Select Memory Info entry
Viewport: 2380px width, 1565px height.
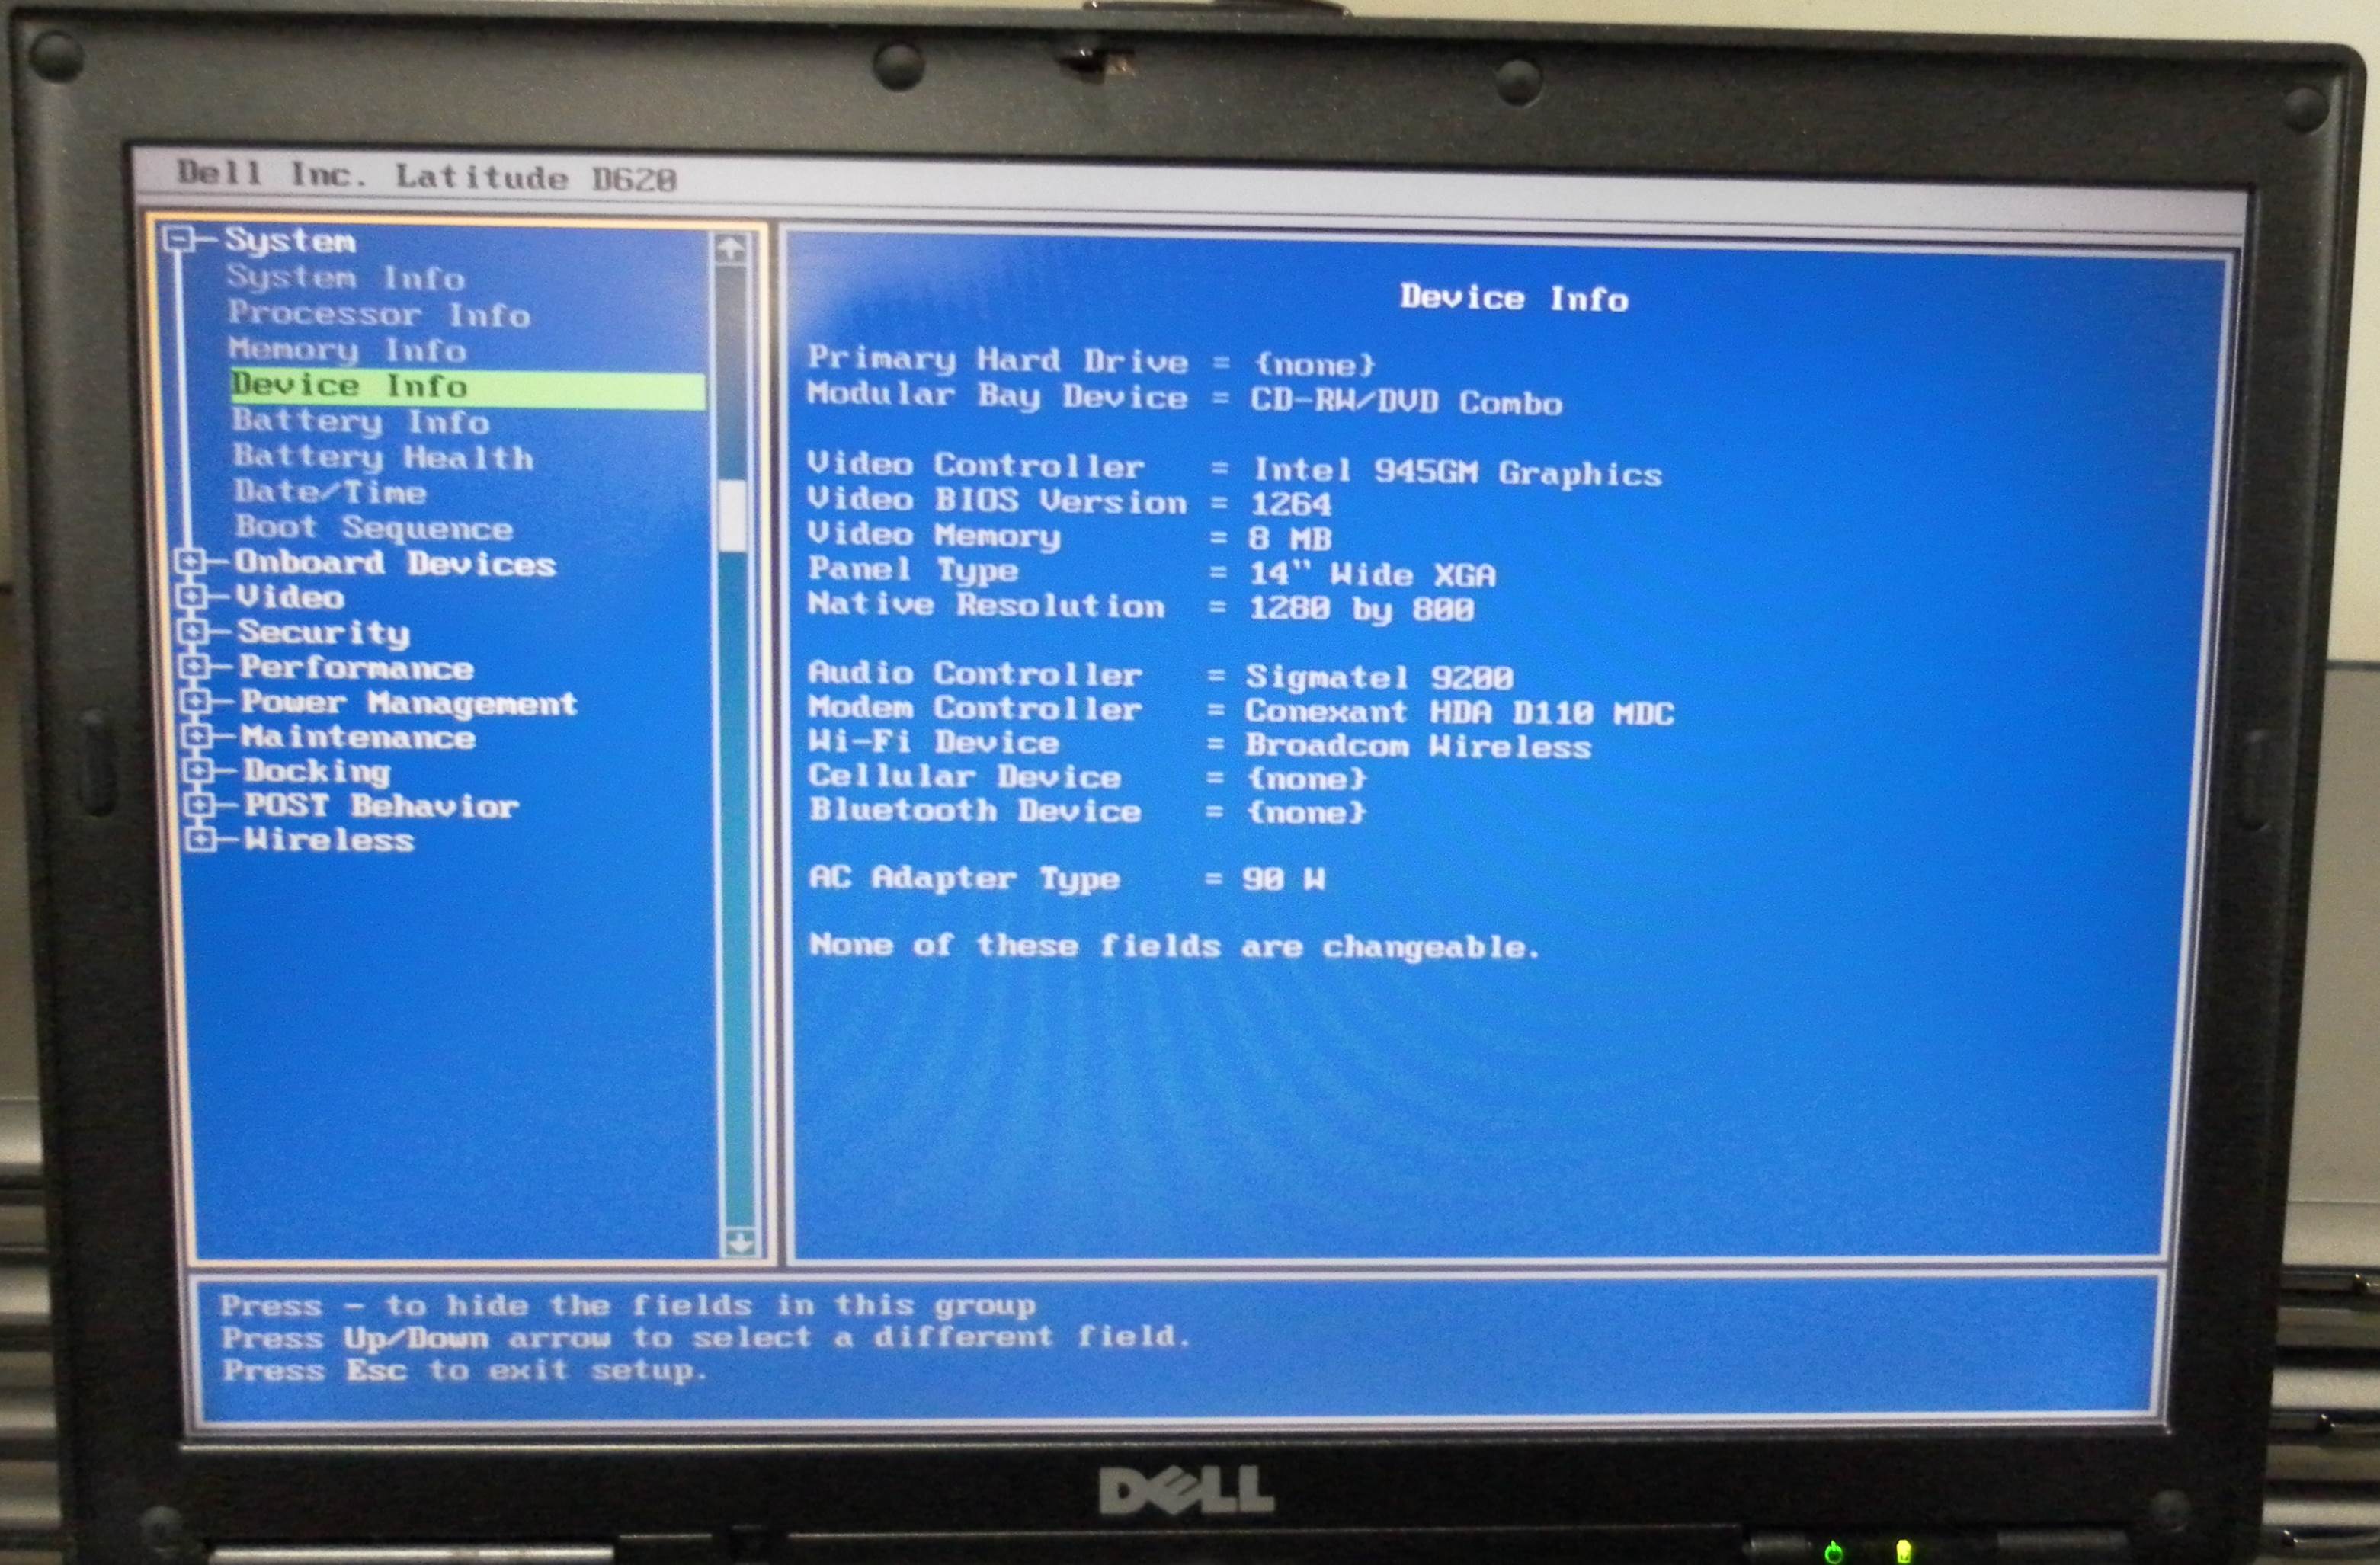[348, 350]
